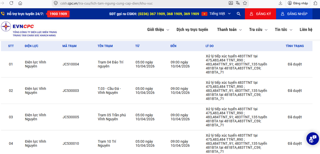
Task: Open the site search magnifier icon
Action: [x=238, y=14]
